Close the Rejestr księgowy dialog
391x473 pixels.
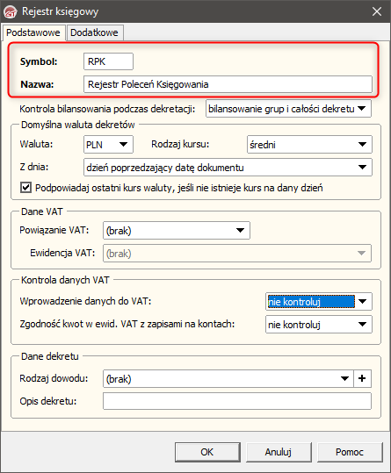[377, 11]
